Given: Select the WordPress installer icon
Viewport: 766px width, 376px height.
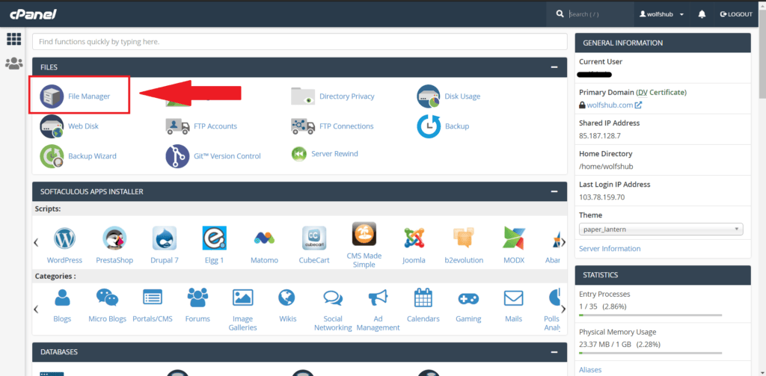Looking at the screenshot, I should click(64, 239).
